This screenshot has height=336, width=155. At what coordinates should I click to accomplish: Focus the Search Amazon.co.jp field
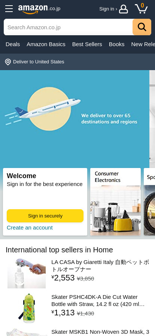pos(68,27)
